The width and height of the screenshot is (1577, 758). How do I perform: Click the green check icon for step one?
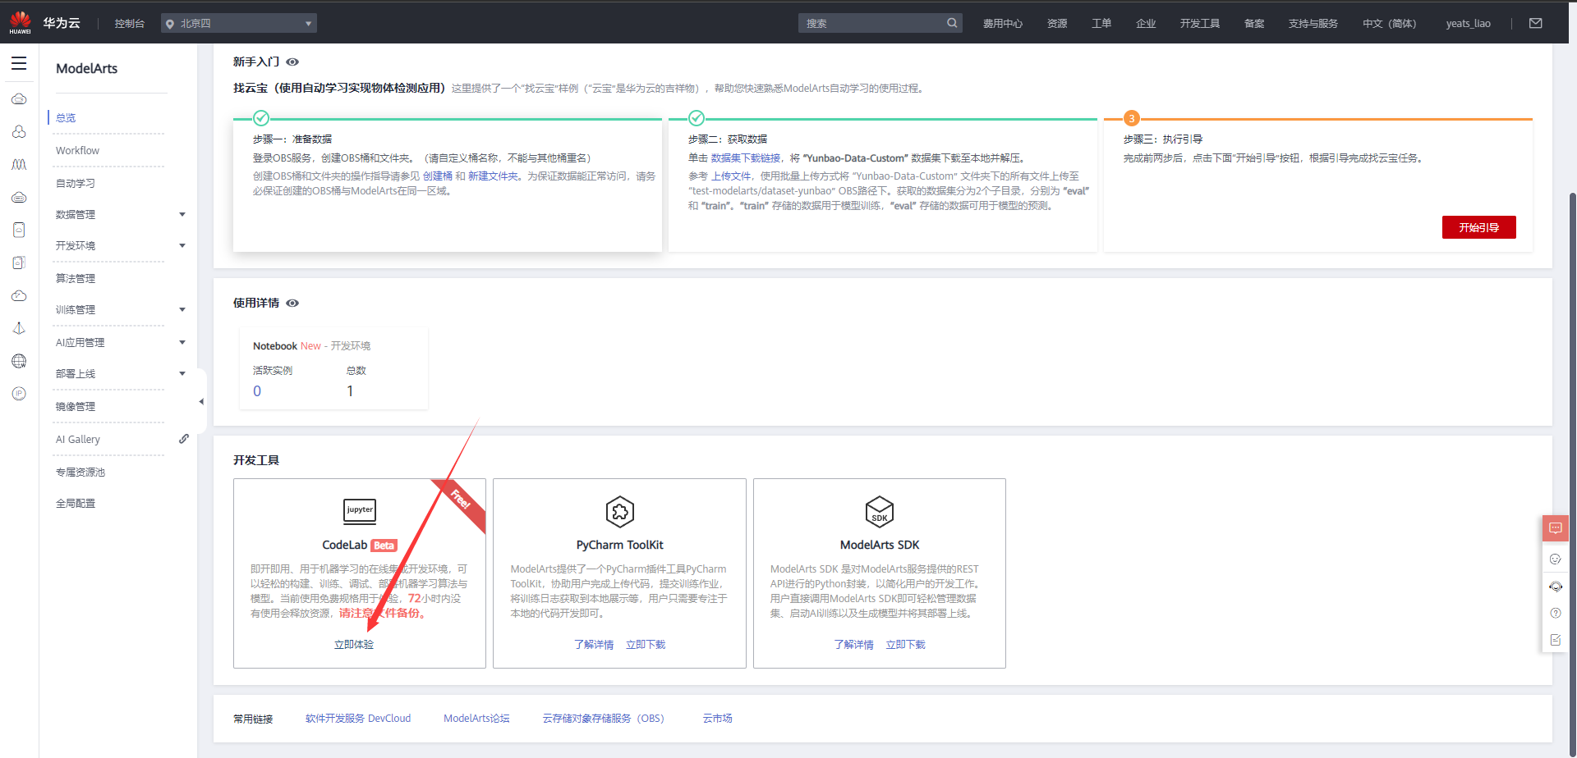260,118
